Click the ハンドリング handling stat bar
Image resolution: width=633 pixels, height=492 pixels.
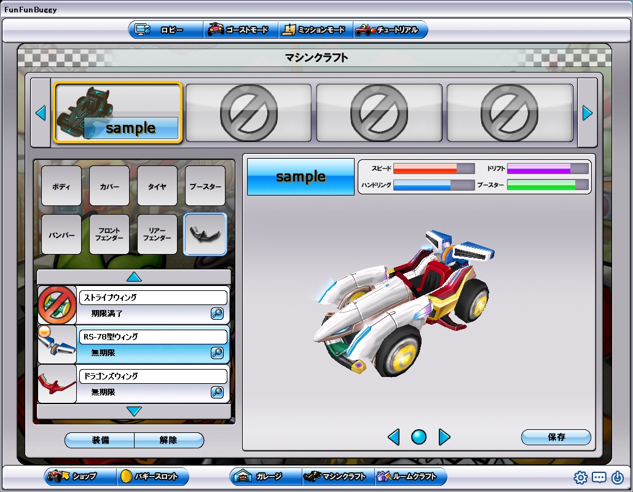[434, 185]
